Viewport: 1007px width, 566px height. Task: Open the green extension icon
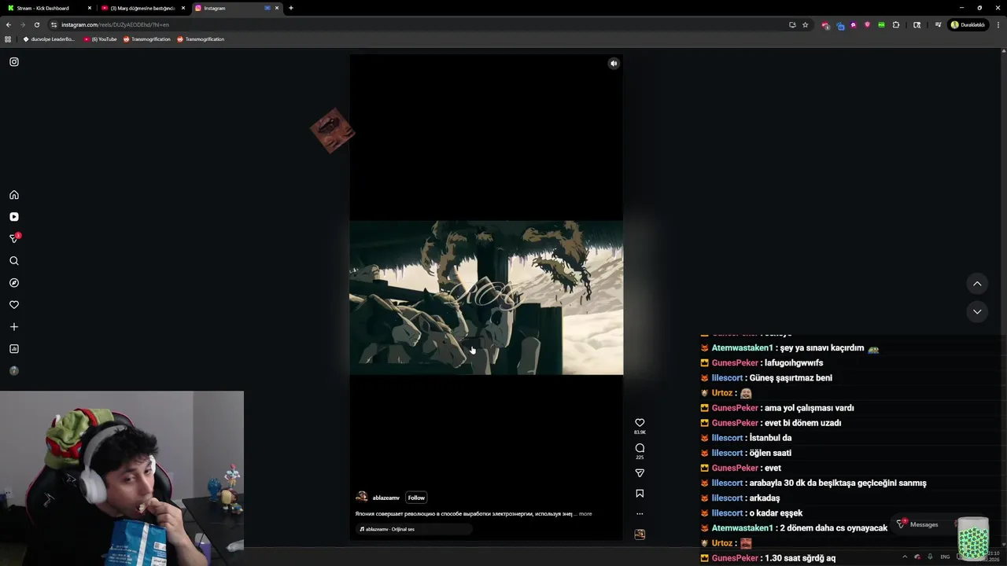[881, 24]
